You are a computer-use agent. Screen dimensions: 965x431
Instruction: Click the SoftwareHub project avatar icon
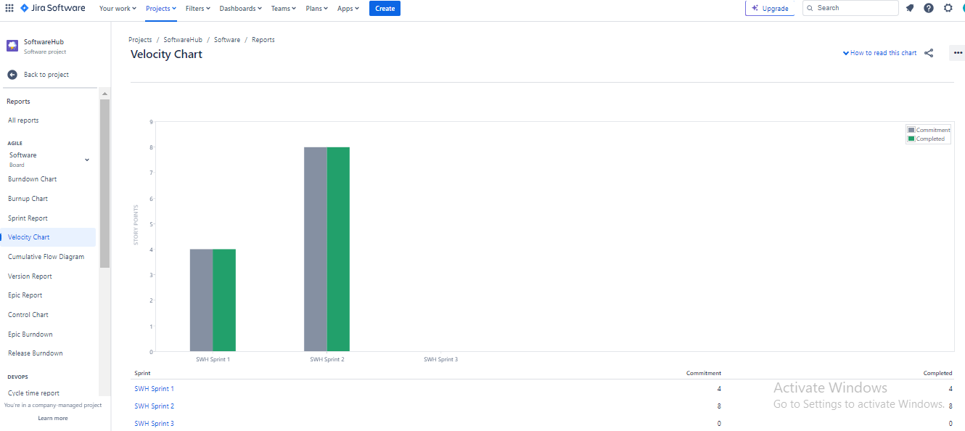coord(12,46)
